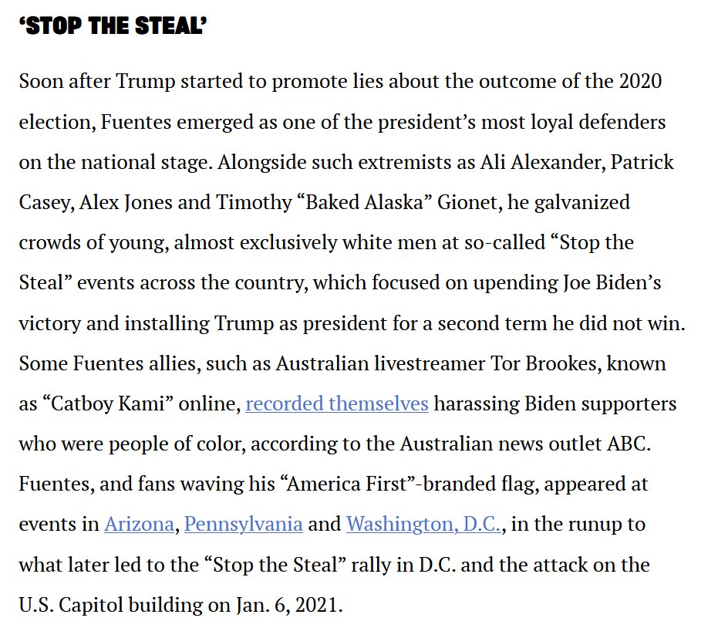Click the word "livestreamer" in the text
The height and width of the screenshot is (638, 718).
tap(430, 363)
